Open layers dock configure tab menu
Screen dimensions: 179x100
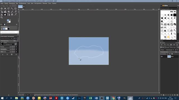178,47
